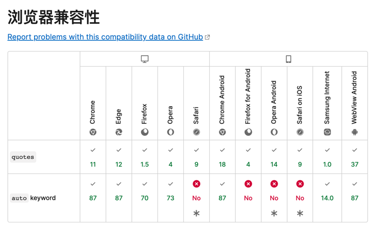Click the quotes feature row label
The width and height of the screenshot is (378, 225).
(x=23, y=157)
